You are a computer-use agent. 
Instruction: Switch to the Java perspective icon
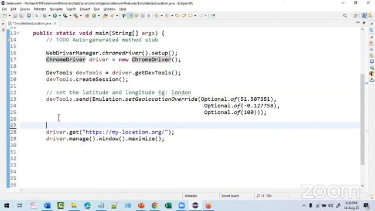tap(364, 16)
